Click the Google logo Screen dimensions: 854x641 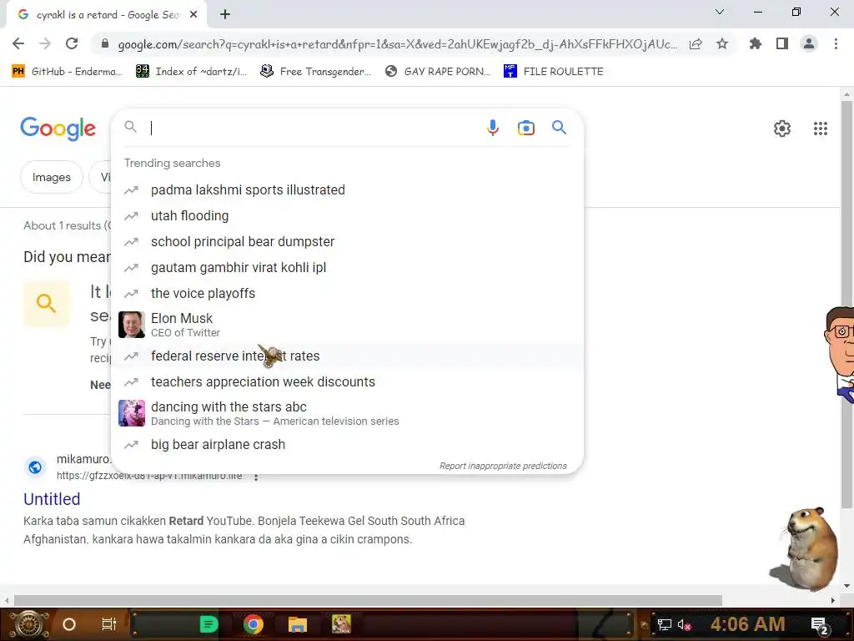click(58, 129)
